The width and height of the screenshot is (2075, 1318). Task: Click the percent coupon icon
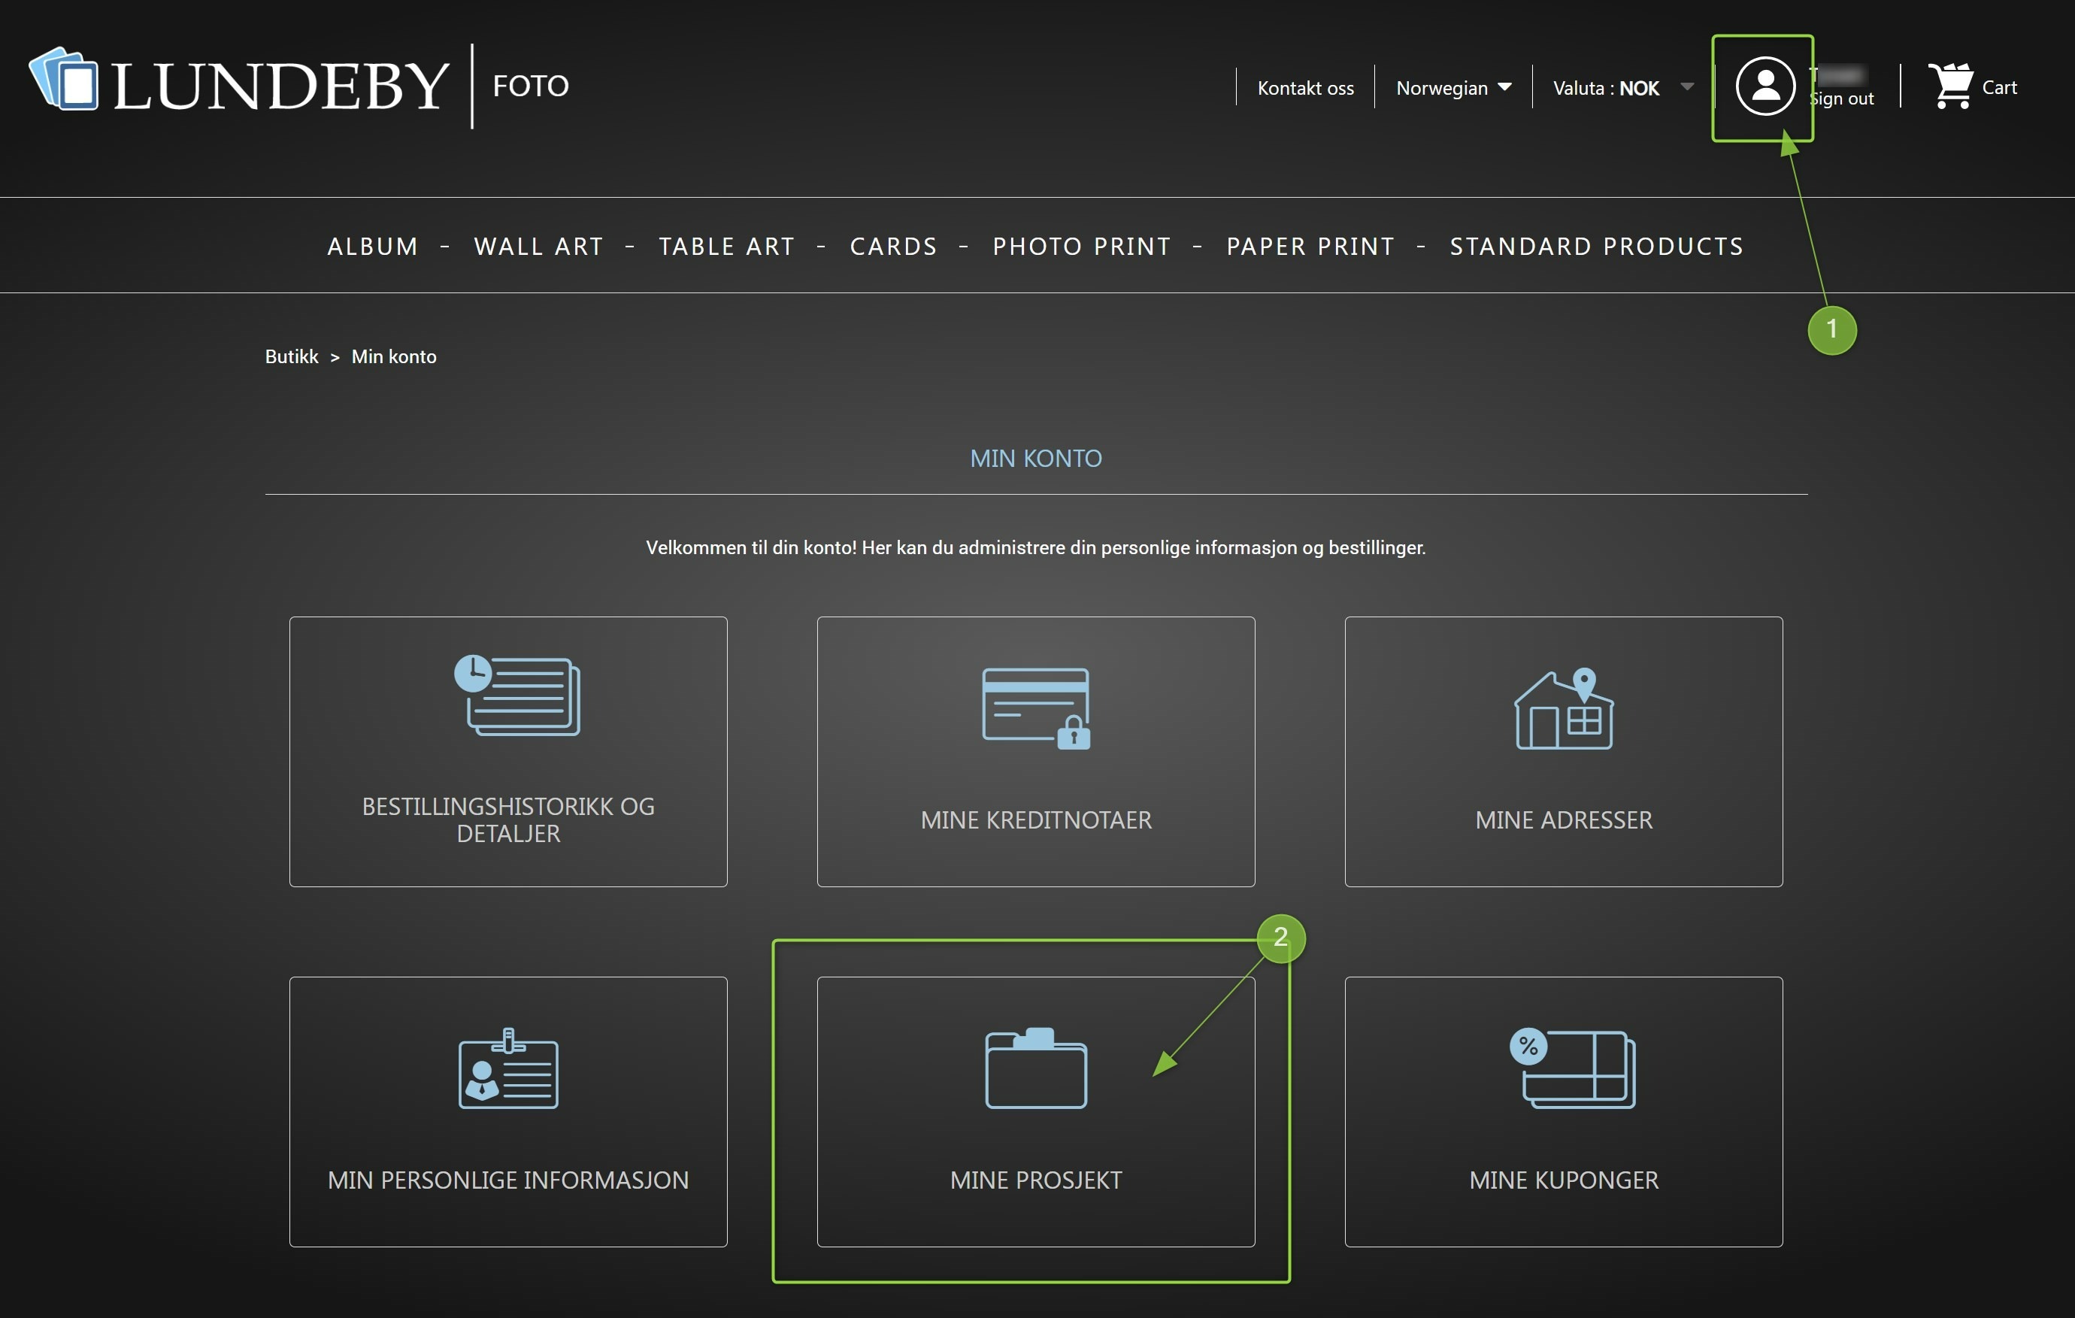1572,1069
